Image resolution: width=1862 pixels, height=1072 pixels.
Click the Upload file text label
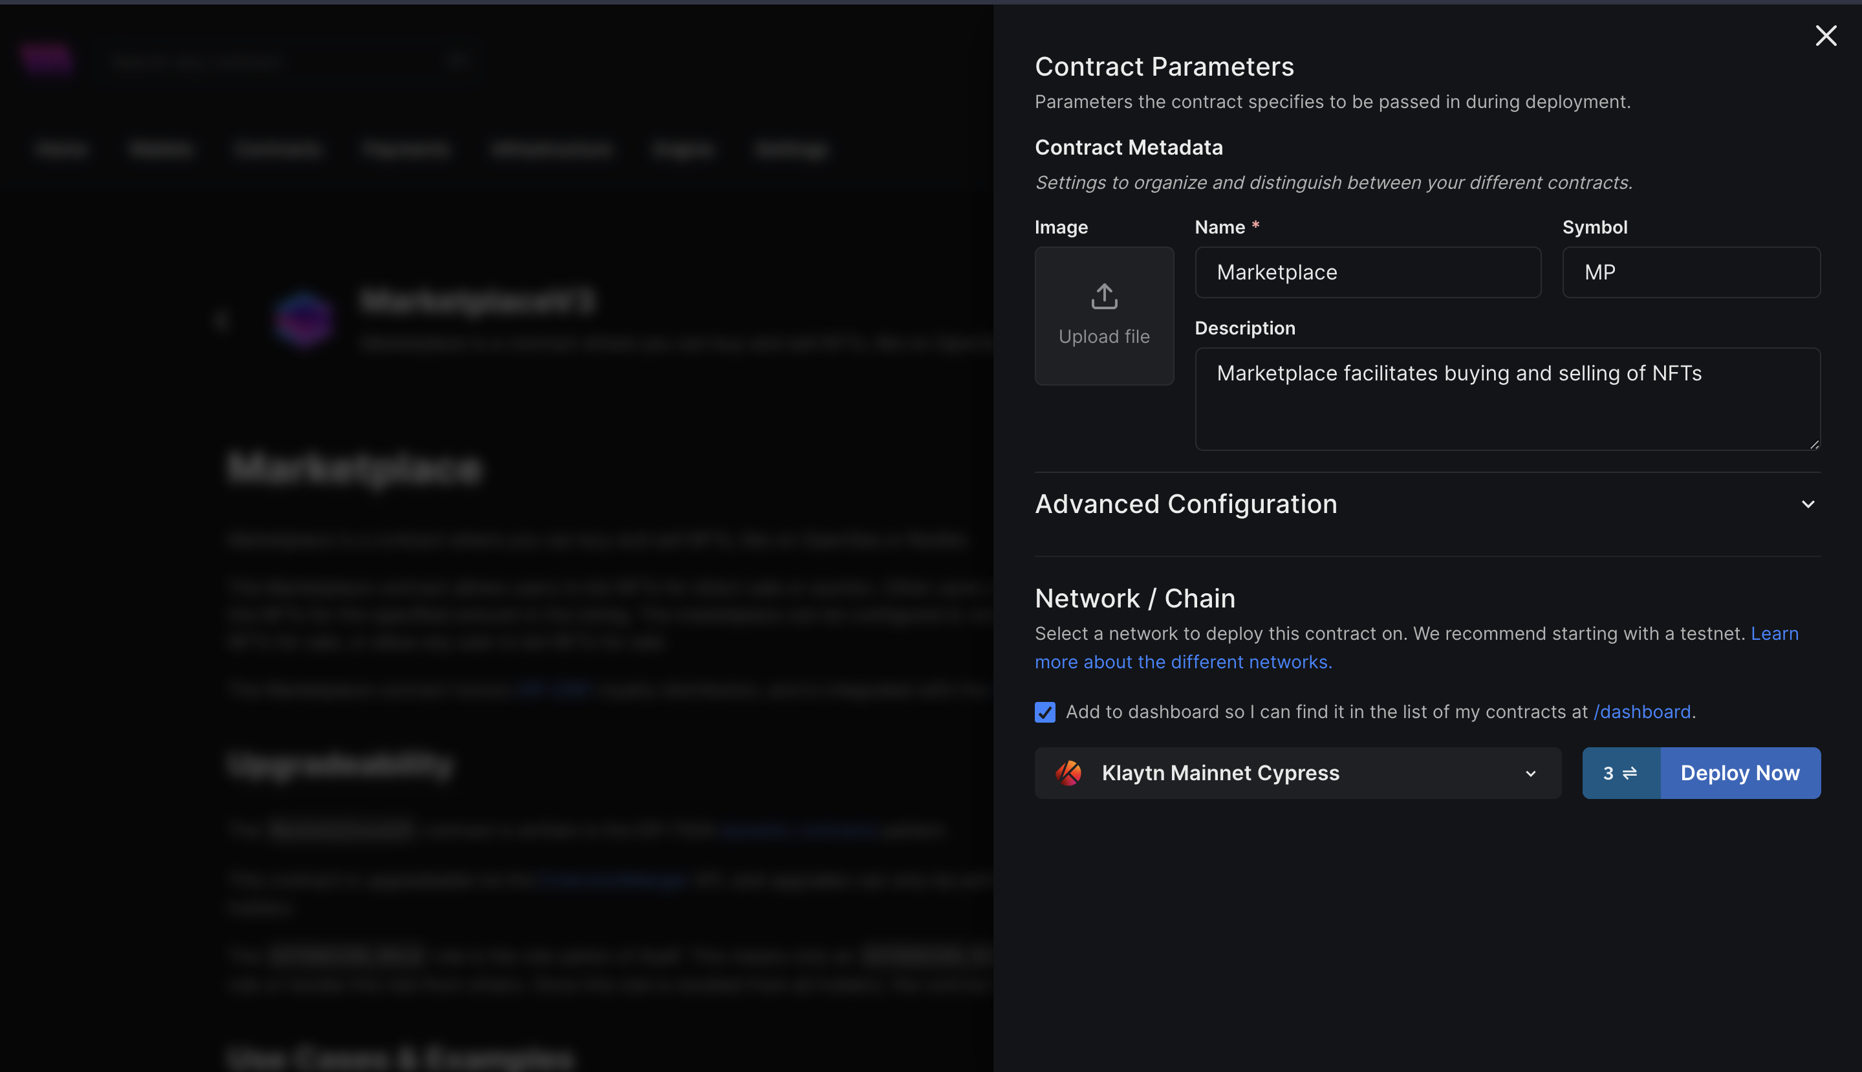[1104, 336]
